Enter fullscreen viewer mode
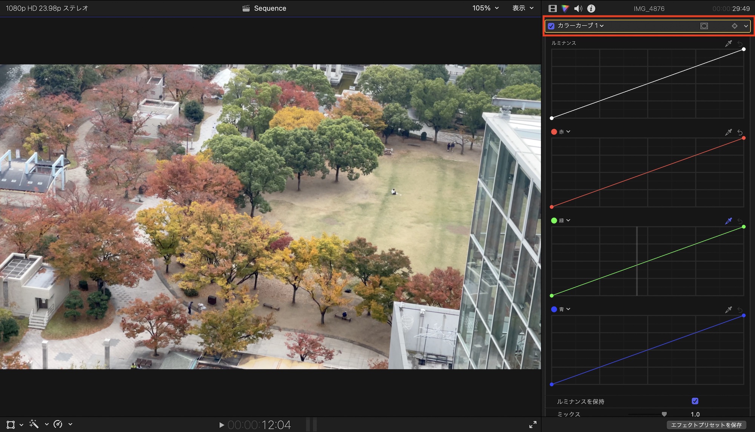 point(533,425)
